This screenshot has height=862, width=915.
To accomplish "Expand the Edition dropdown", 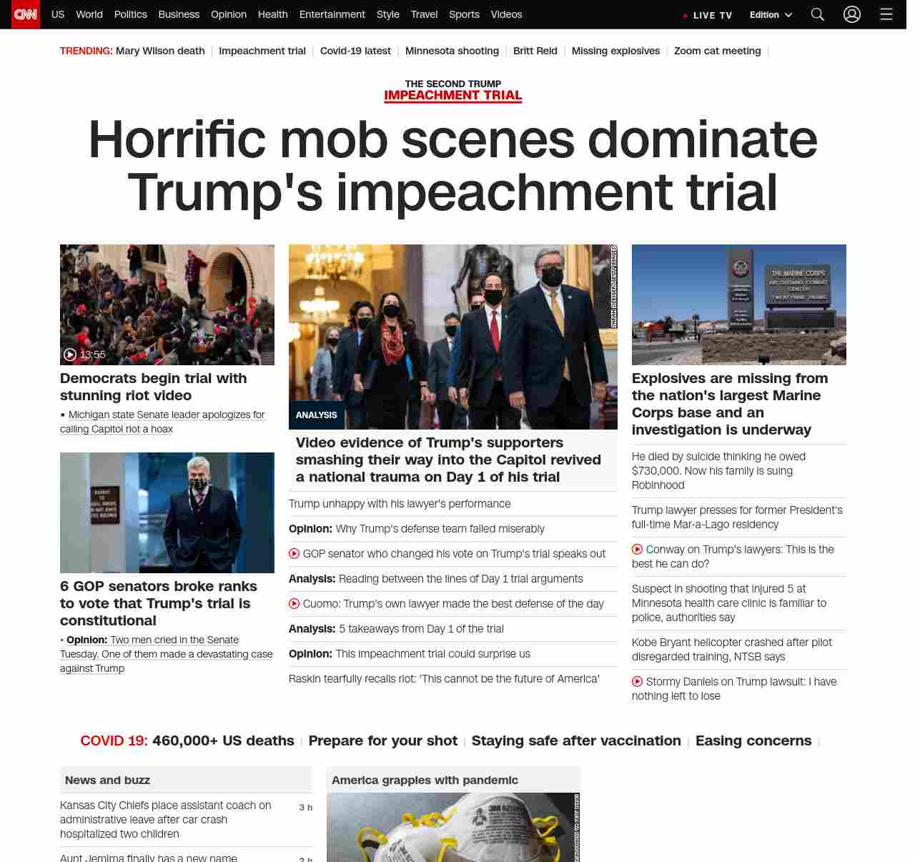I will point(771,15).
